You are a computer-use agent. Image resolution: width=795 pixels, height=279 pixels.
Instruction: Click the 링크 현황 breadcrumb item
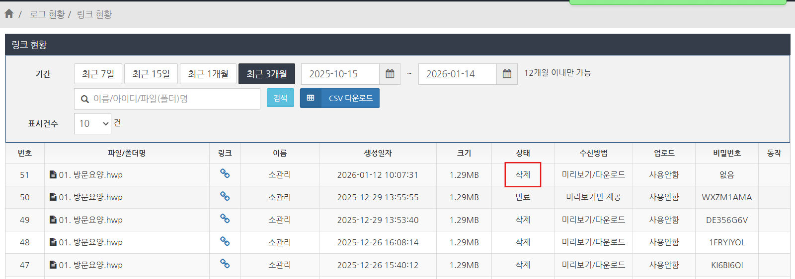[94, 14]
